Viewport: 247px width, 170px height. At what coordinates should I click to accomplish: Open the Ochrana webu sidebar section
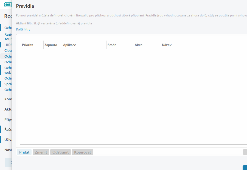click(8, 70)
